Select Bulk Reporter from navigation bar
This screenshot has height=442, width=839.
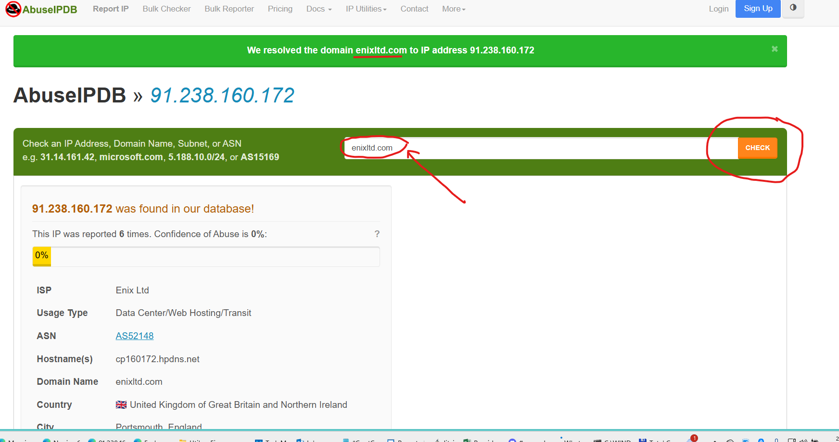tap(229, 9)
